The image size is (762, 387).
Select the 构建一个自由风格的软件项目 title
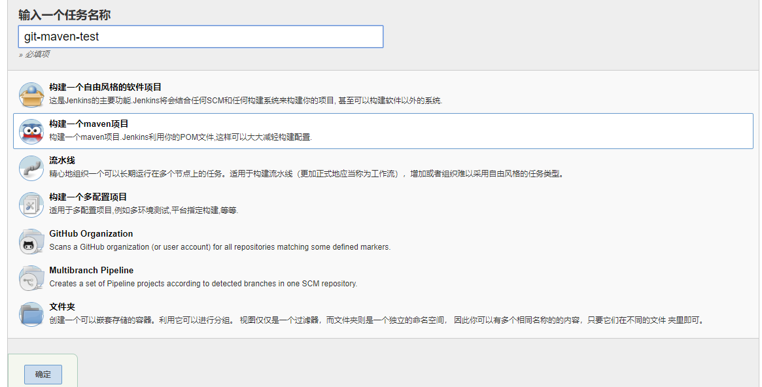coord(105,87)
